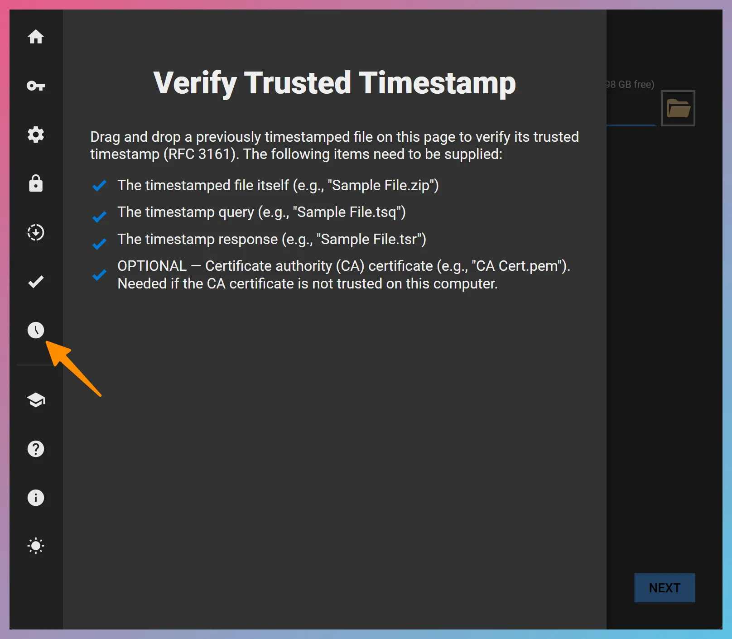Open the verification checkmark sidebar tool
The image size is (732, 639).
(x=36, y=281)
